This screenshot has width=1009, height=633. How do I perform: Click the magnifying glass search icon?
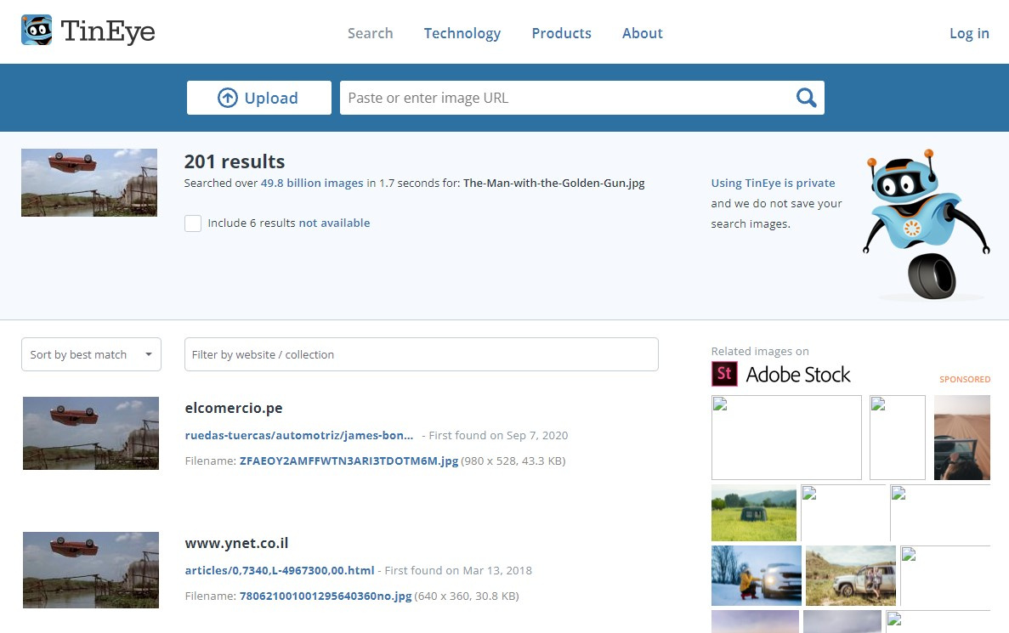click(805, 98)
